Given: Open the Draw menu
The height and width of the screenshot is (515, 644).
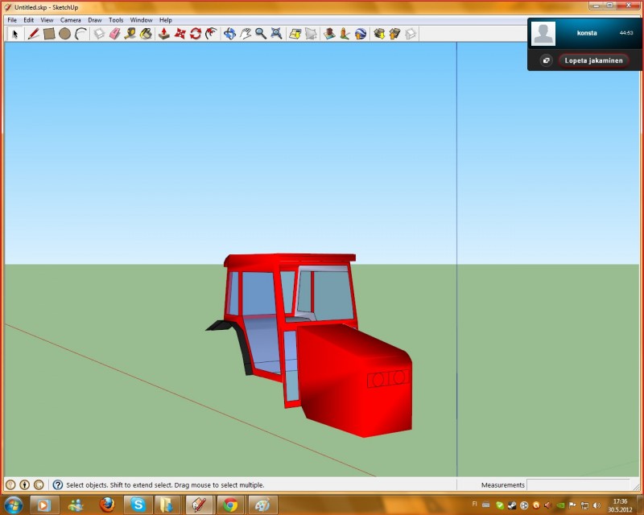Looking at the screenshot, I should pyautogui.click(x=94, y=19).
